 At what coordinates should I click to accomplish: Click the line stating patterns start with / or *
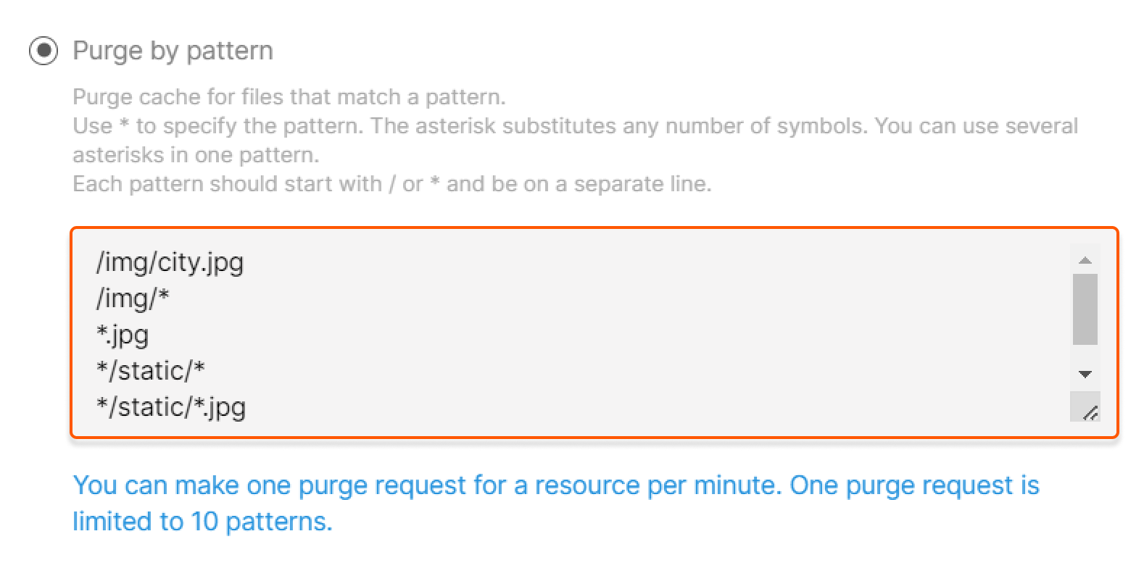coord(391,183)
